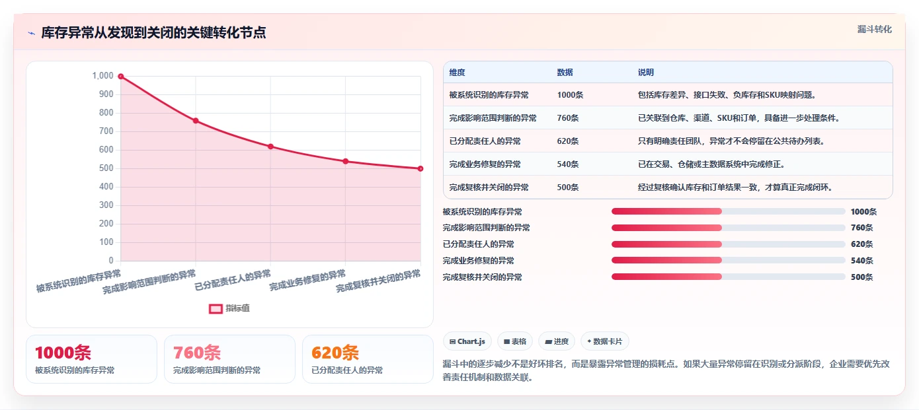Click the 表格 tag
This screenshot has height=410, width=919.
[x=515, y=341]
